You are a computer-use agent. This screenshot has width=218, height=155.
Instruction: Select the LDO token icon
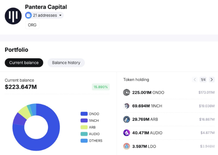point(127,146)
